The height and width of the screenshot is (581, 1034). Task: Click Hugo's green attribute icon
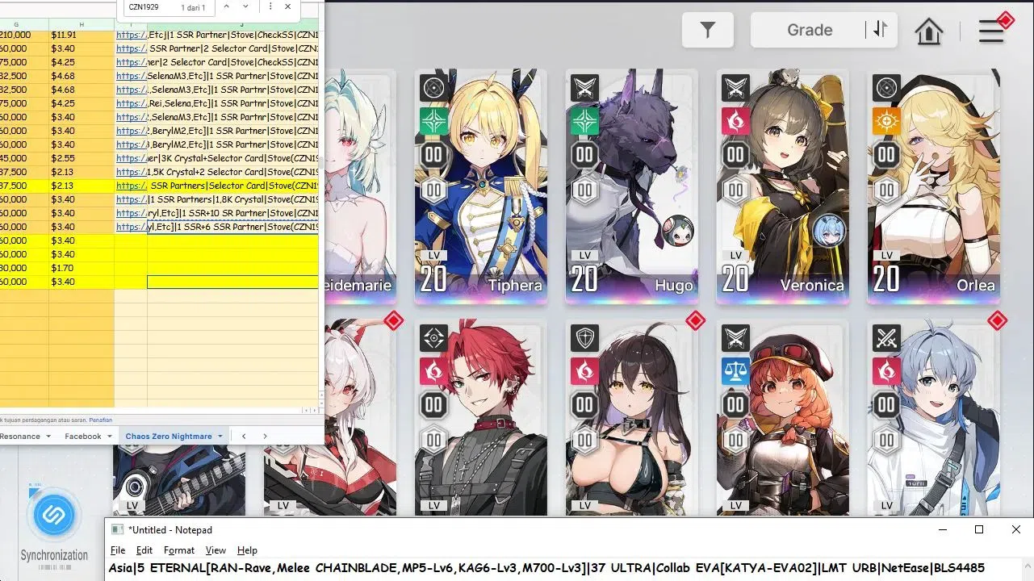point(584,121)
